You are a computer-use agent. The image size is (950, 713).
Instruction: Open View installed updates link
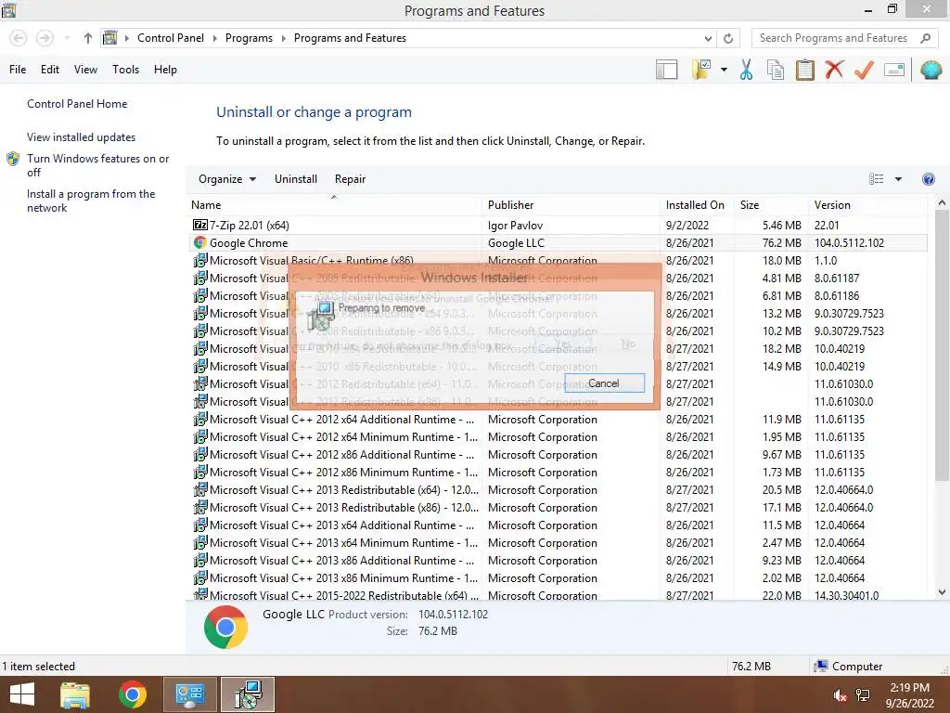(82, 137)
